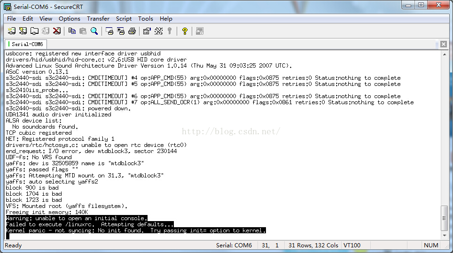453x253 pixels.
Task: Click the grayed SecureFX toolbar icon
Action: pyautogui.click(x=200, y=31)
